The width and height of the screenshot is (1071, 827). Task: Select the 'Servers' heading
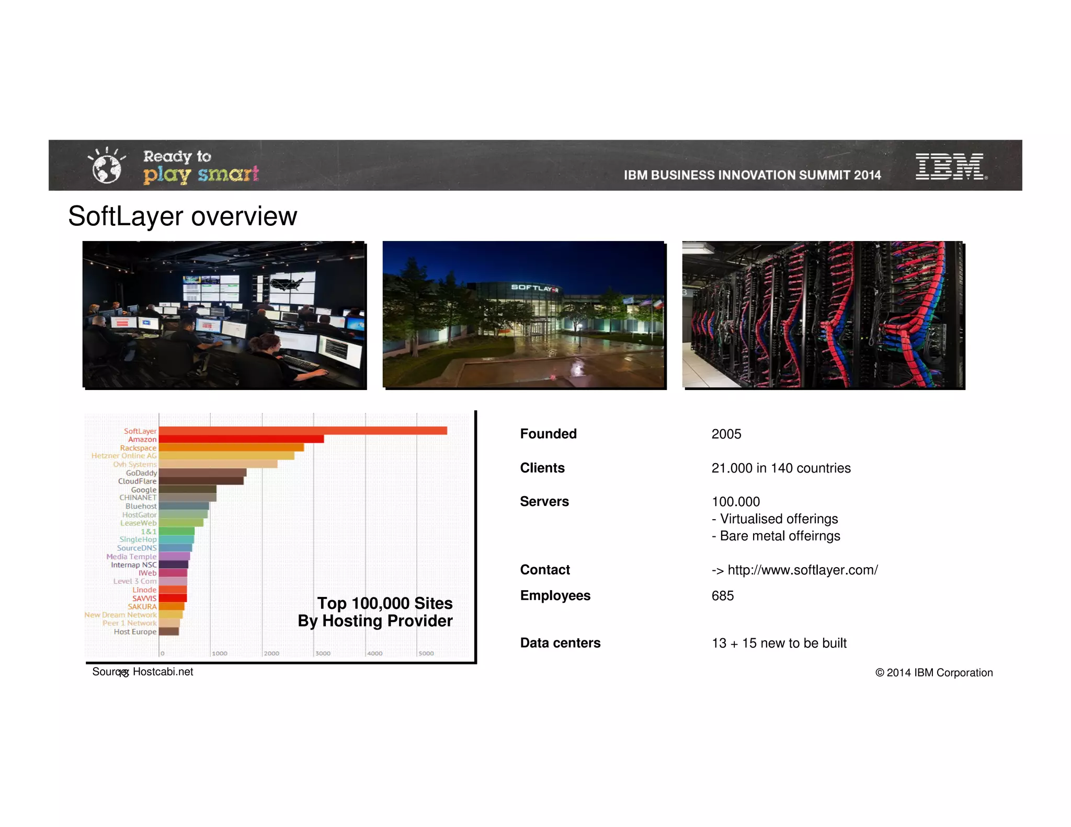click(x=544, y=501)
